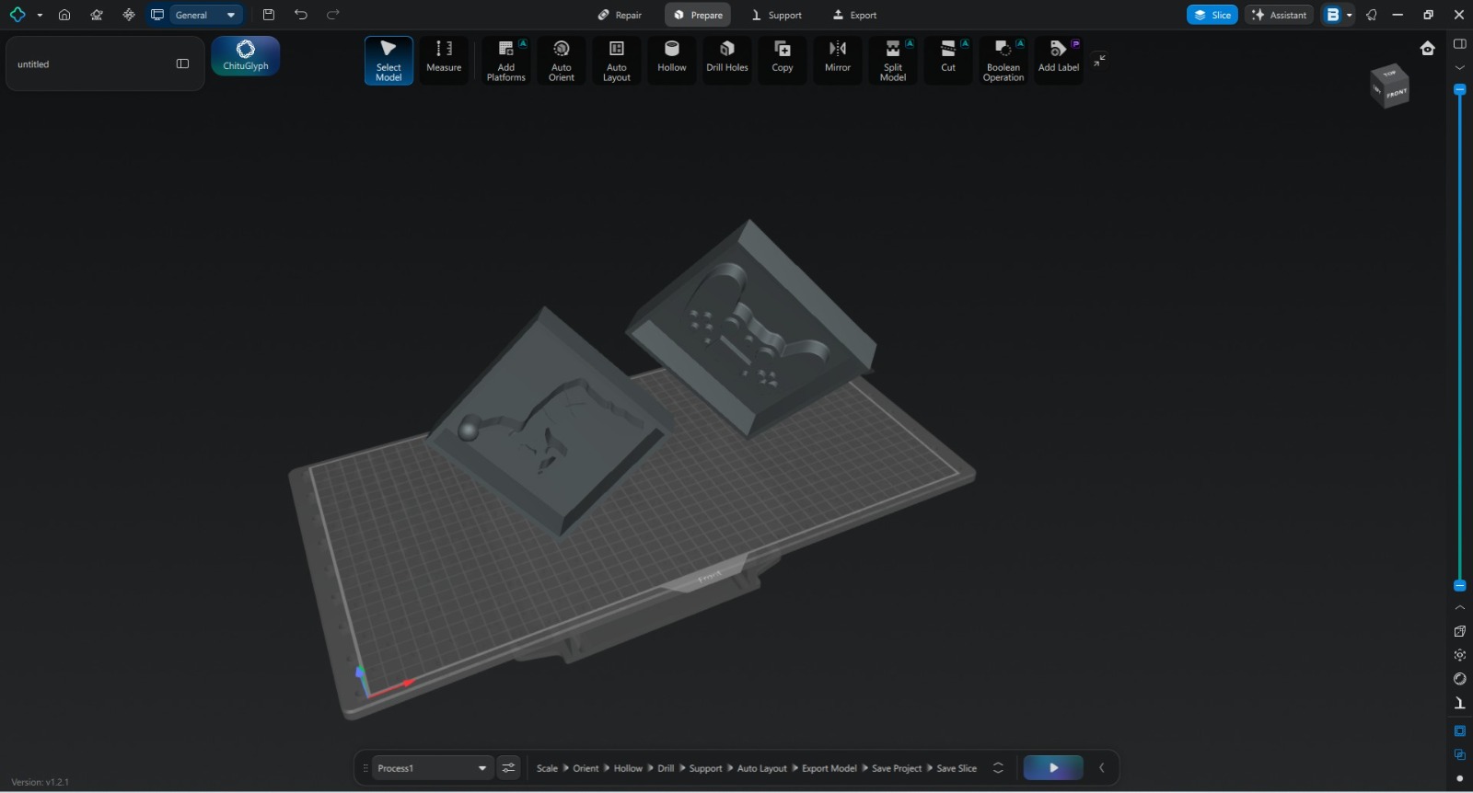1473x793 pixels.
Task: Go to the home screen icon
Action: coord(64,15)
